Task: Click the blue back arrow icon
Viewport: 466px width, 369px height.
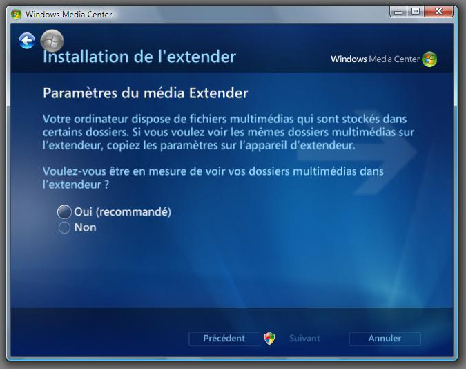Action: coord(27,41)
